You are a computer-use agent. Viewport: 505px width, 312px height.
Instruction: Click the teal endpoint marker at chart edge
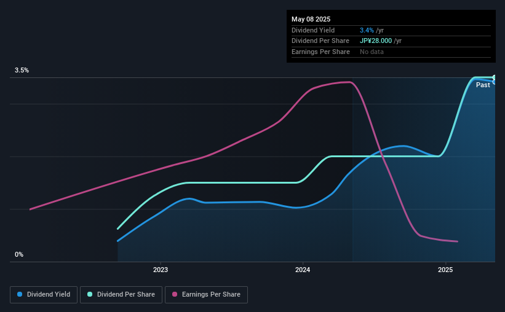pos(494,77)
